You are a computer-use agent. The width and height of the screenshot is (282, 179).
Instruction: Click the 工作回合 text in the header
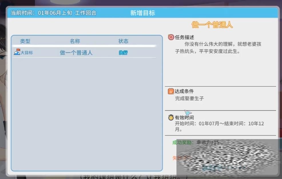(x=86, y=13)
